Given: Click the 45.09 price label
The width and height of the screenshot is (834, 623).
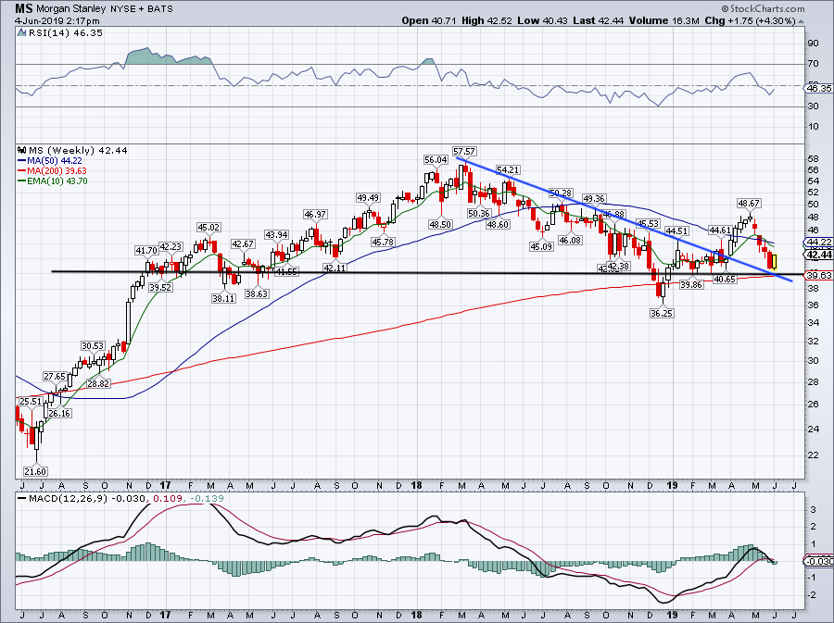Looking at the screenshot, I should click(x=541, y=246).
